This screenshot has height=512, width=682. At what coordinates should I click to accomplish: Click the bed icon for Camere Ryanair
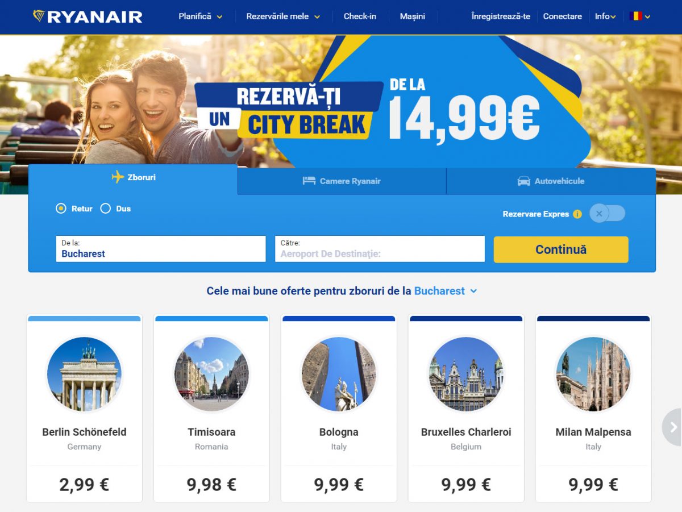pyautogui.click(x=309, y=181)
